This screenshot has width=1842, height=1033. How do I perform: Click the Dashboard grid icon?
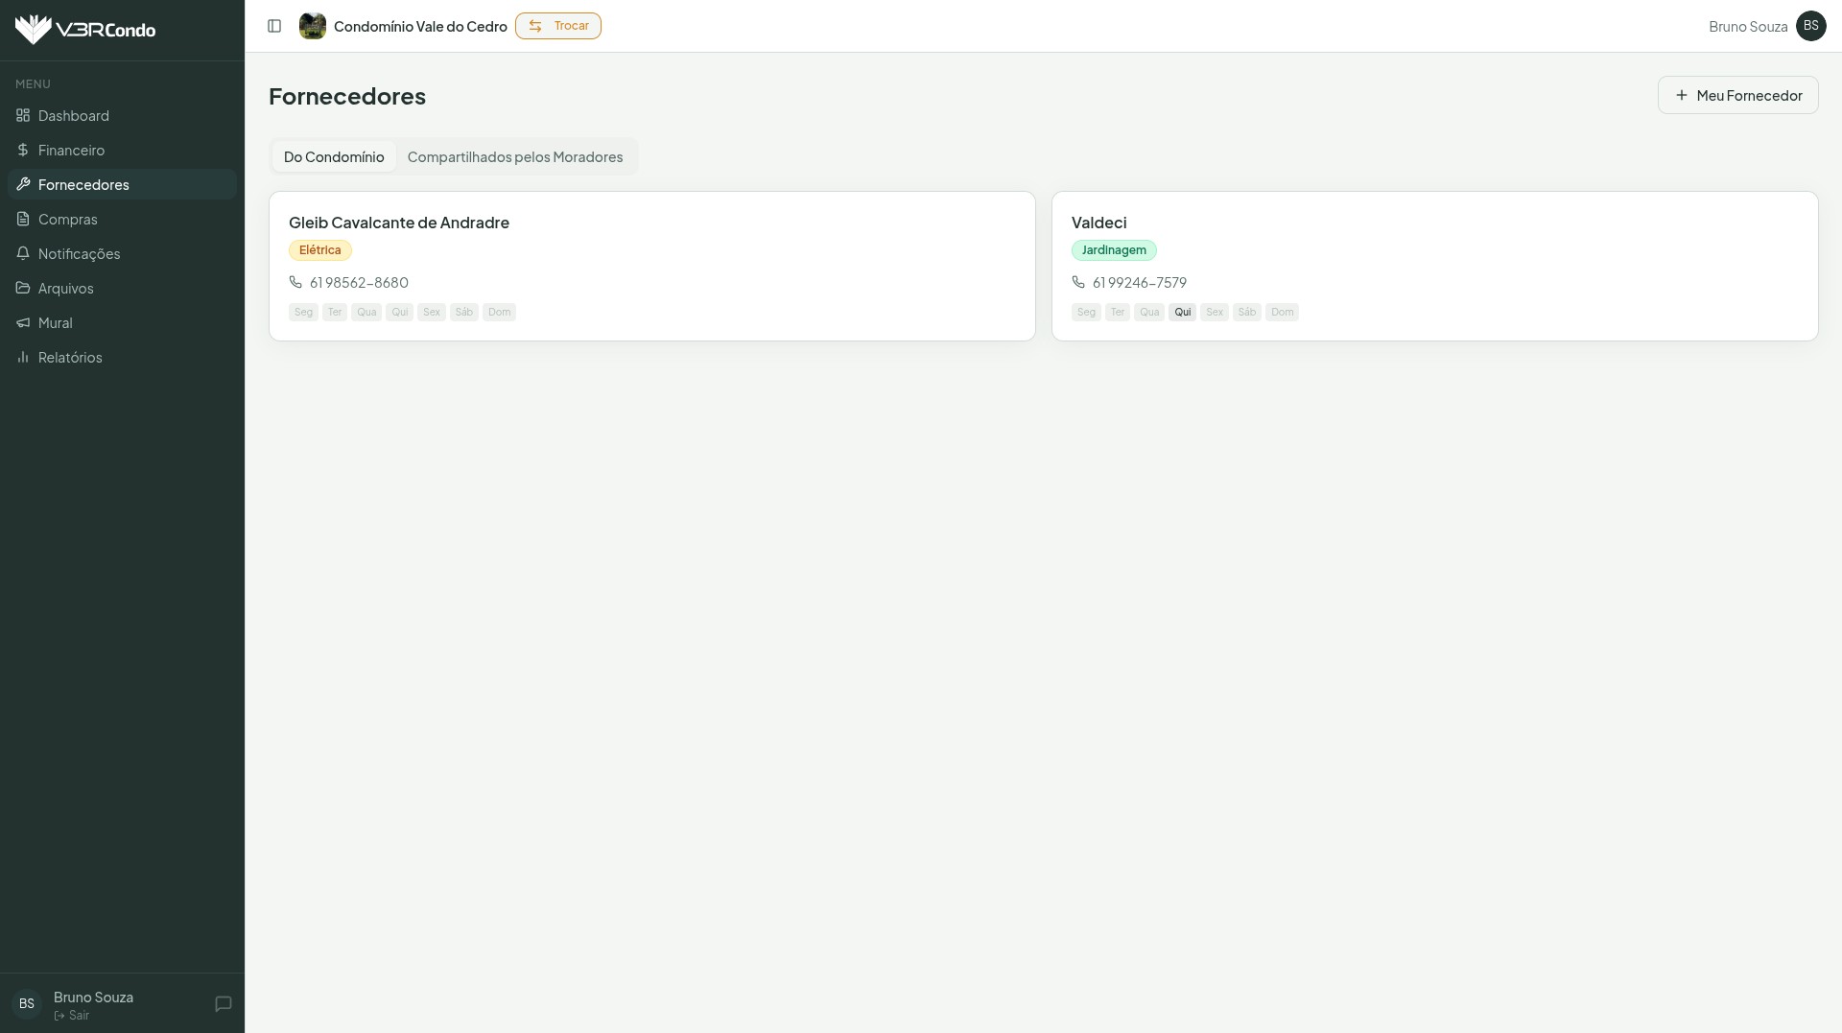tap(23, 115)
